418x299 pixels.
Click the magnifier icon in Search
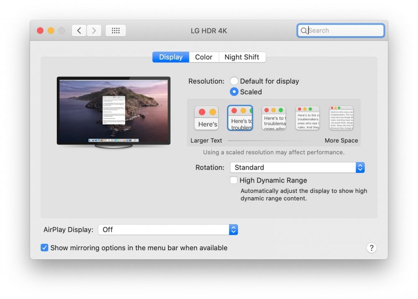303,30
